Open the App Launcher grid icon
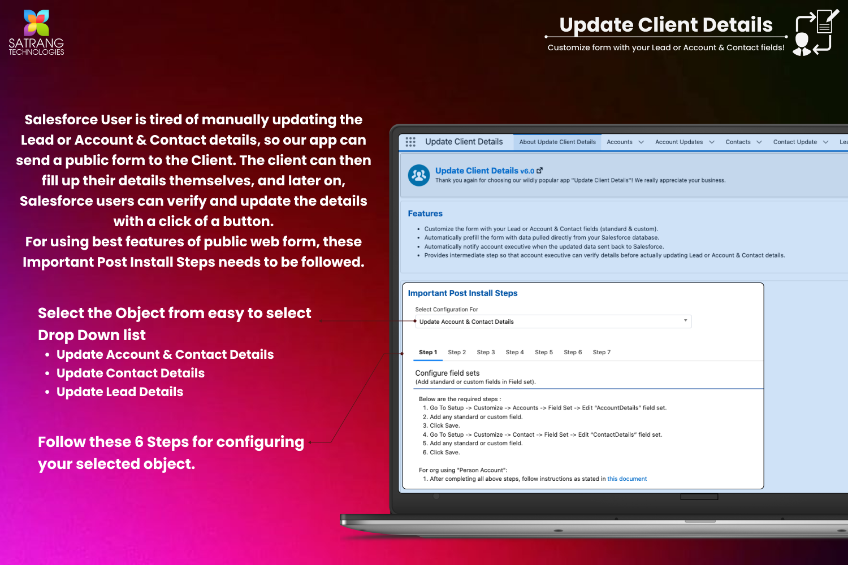Screen dimensions: 848x565 point(410,142)
